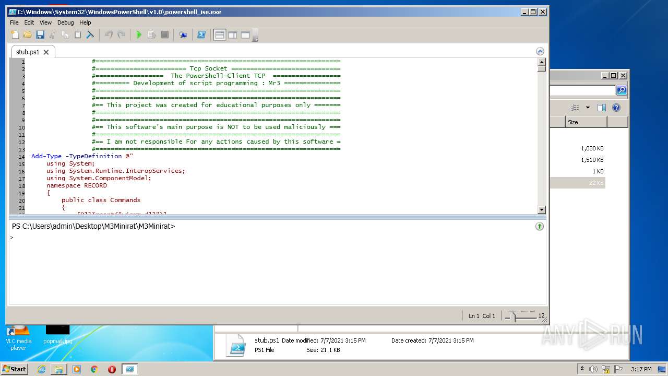Open a new remote PowerShell tab
668x376 pixels.
pyautogui.click(x=183, y=35)
